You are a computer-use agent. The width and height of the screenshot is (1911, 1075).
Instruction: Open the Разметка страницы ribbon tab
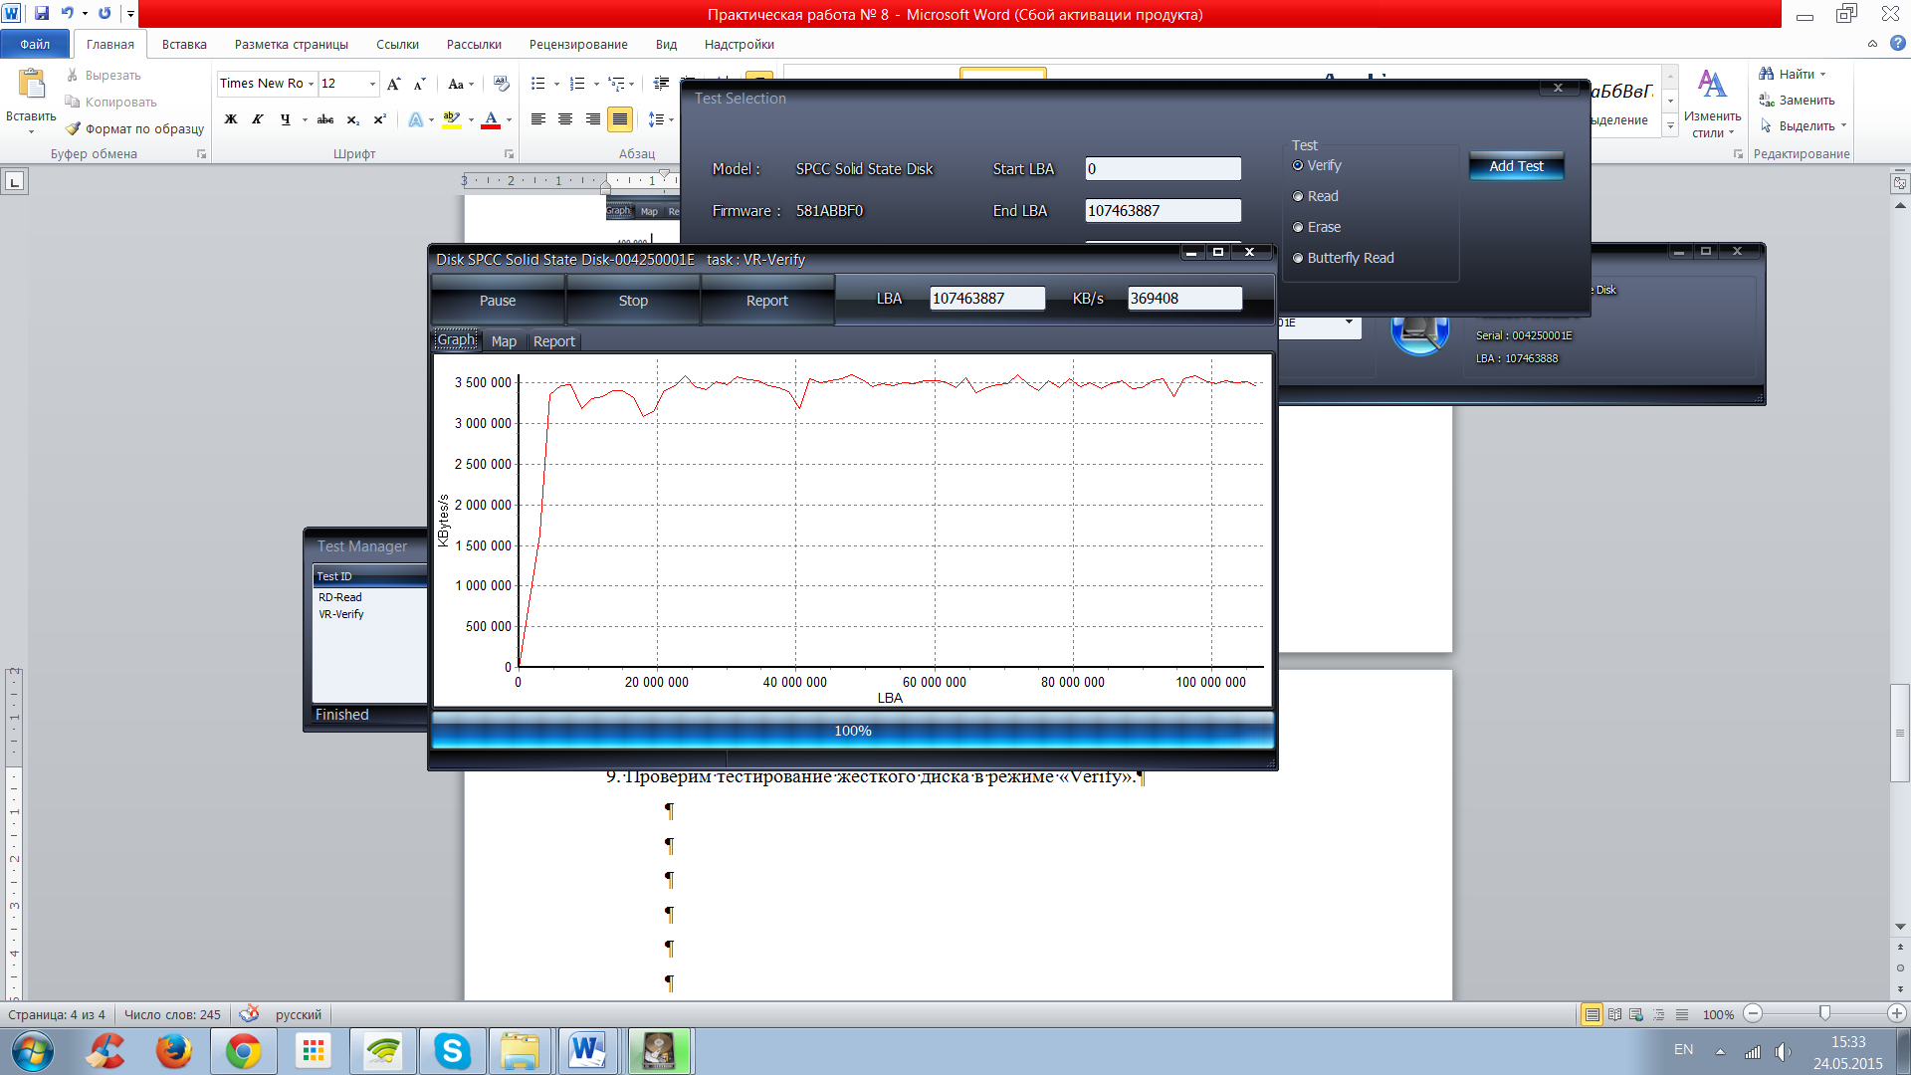coord(292,44)
